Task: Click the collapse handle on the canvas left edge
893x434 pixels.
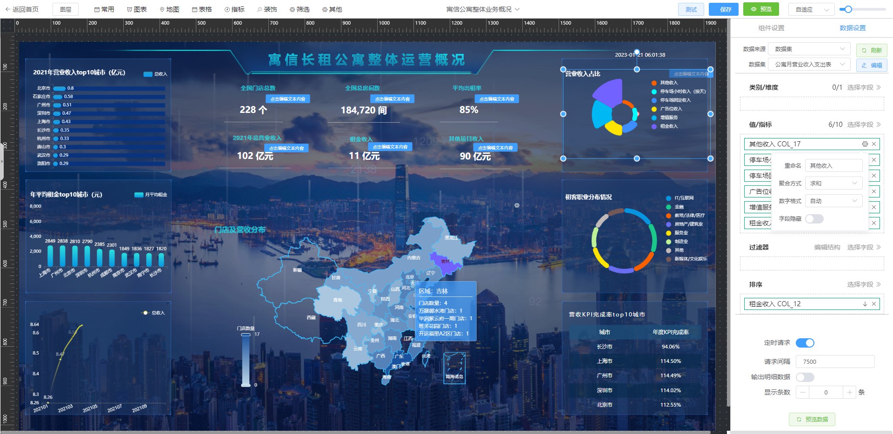Action: 2,161
